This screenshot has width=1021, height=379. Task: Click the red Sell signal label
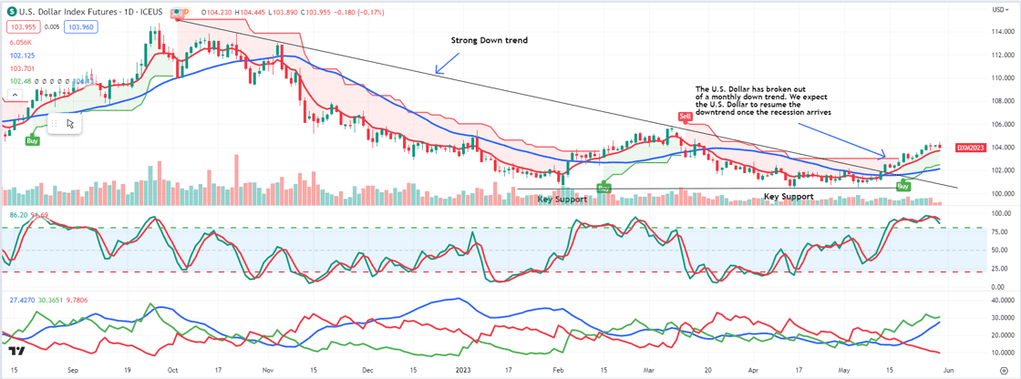685,118
